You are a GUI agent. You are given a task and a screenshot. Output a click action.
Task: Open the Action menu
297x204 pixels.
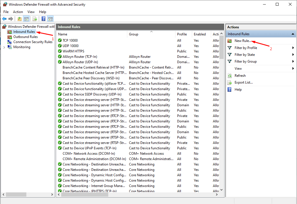point(18,12)
